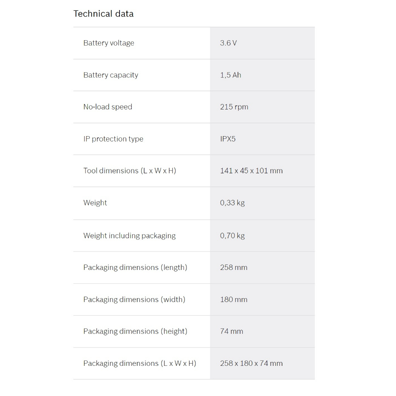Select the No-load speed label
Viewport: 396px width, 396px height.
pyautogui.click(x=108, y=107)
